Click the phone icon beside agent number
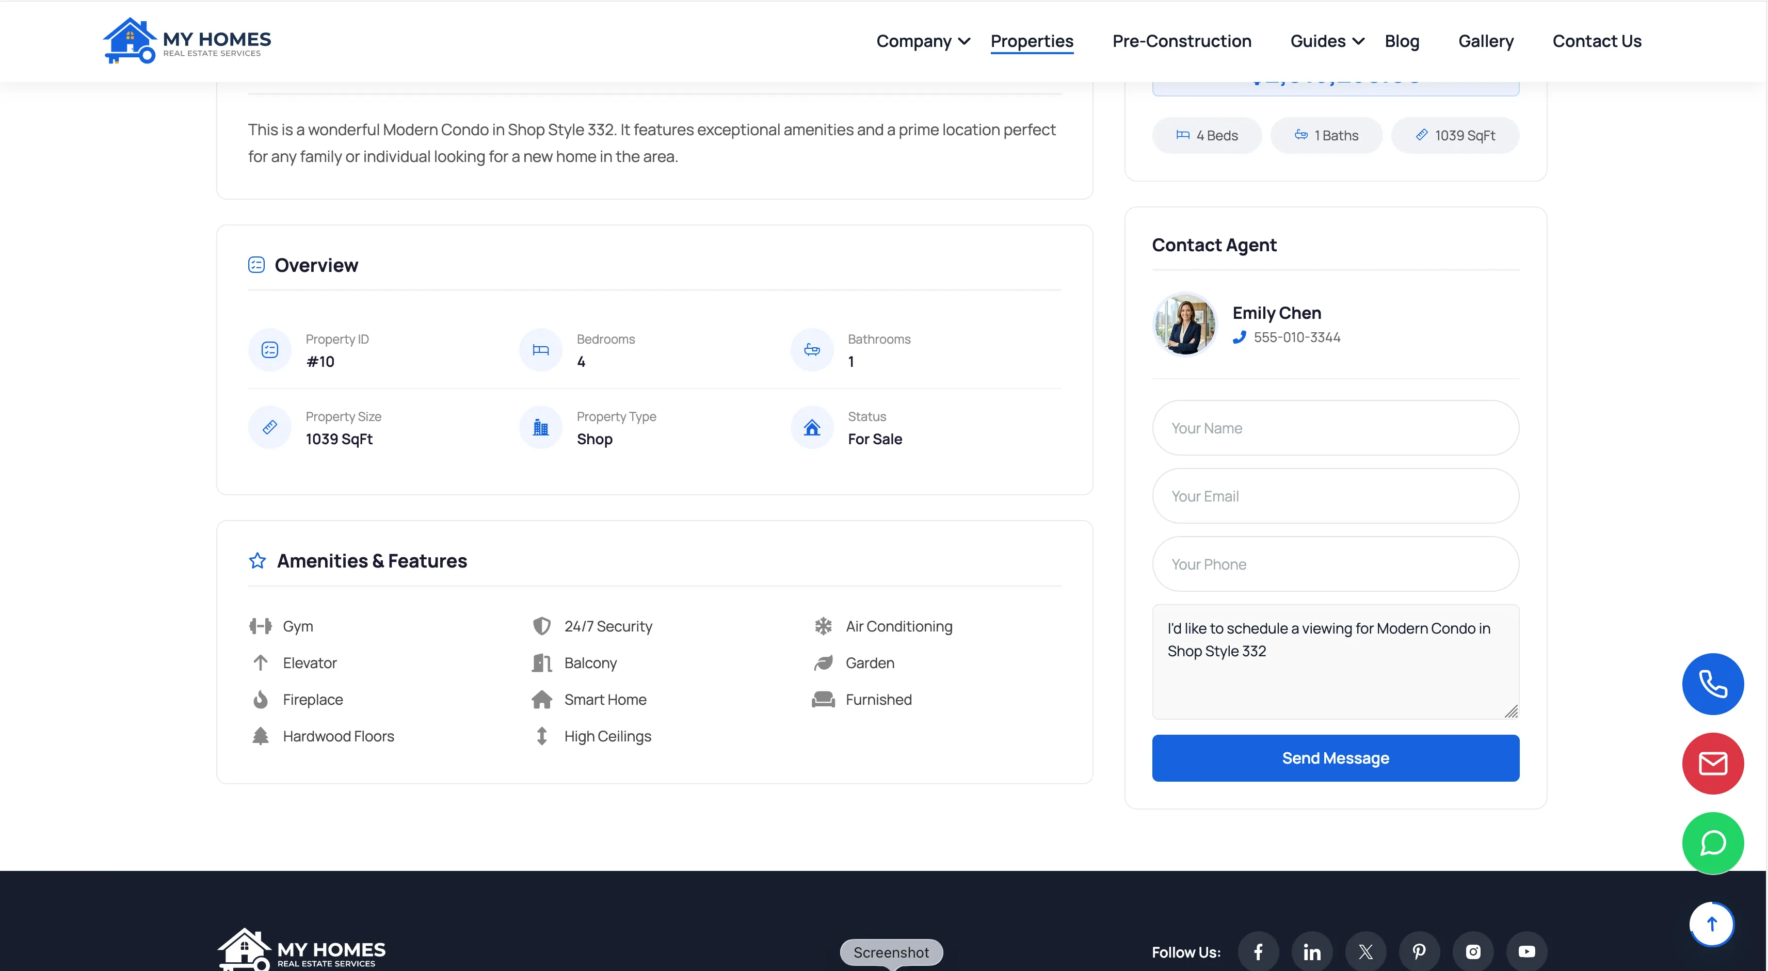The width and height of the screenshot is (1768, 971). pos(1239,337)
